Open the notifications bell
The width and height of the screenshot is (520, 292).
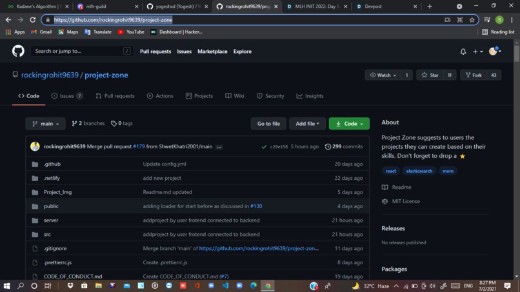[x=463, y=52]
